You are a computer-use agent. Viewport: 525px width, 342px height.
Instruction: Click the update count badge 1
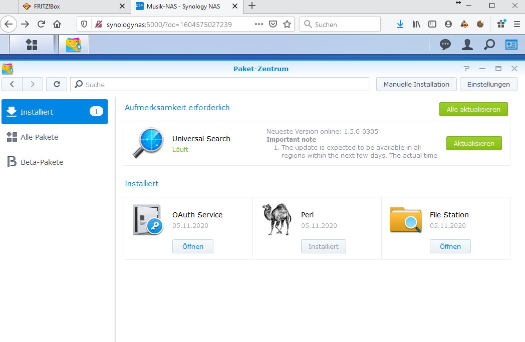point(96,112)
